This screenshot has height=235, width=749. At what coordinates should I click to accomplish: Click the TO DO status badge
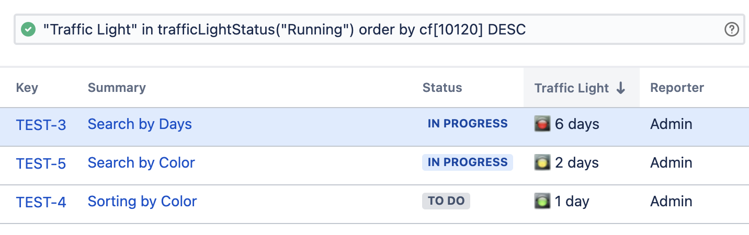pos(446,201)
